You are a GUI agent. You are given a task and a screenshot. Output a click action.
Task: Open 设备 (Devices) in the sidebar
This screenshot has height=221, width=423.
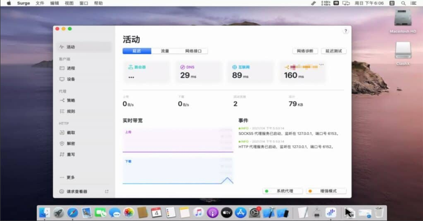[x=71, y=79]
